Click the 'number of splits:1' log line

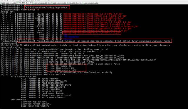pos(42,53)
